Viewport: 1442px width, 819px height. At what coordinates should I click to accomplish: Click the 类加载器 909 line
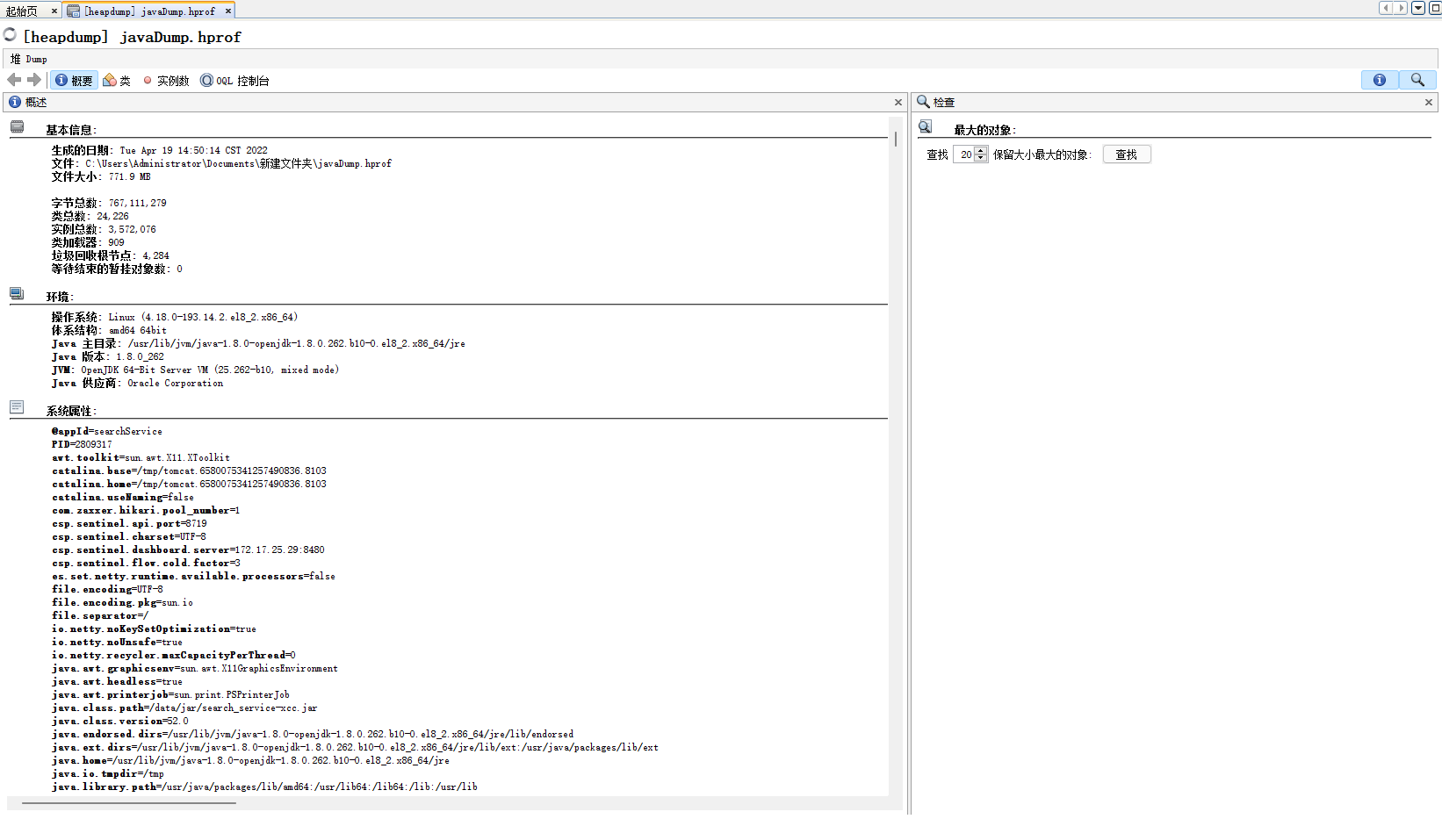(x=88, y=242)
